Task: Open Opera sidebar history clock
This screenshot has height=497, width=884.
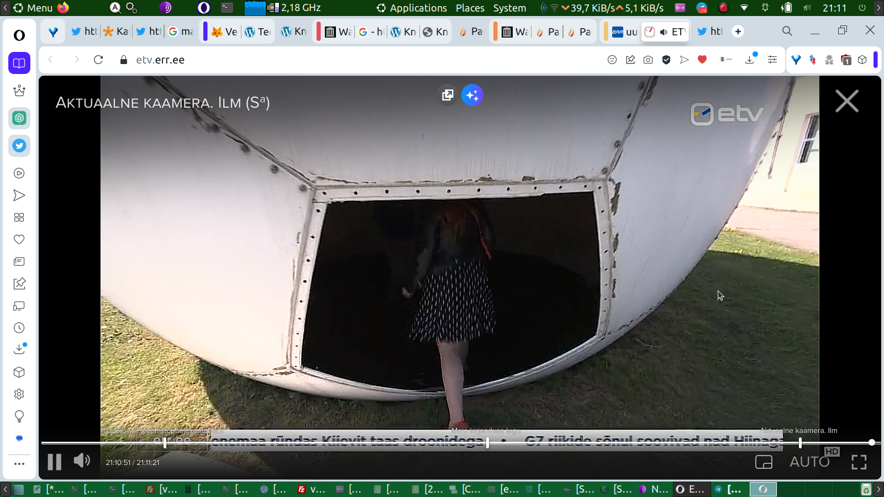Action: tap(19, 328)
